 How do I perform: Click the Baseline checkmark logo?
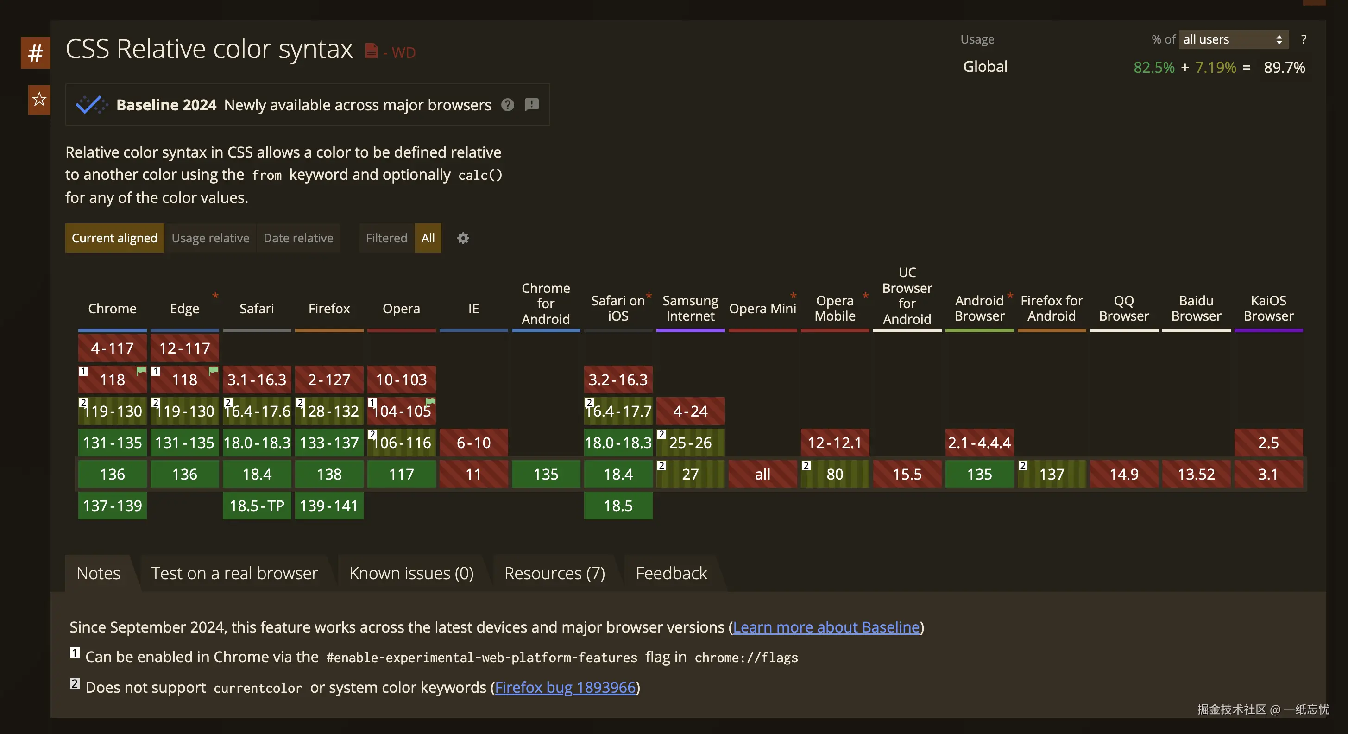tap(92, 105)
